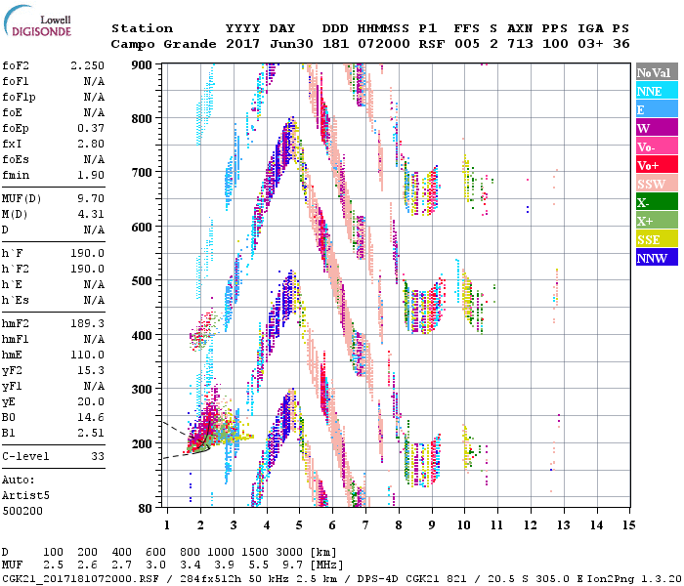Viewport: 684px width, 586px height.
Task: Select the W purple legend entry
Action: [x=656, y=128]
